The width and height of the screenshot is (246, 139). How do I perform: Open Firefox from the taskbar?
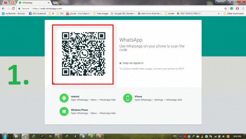pos(50,136)
